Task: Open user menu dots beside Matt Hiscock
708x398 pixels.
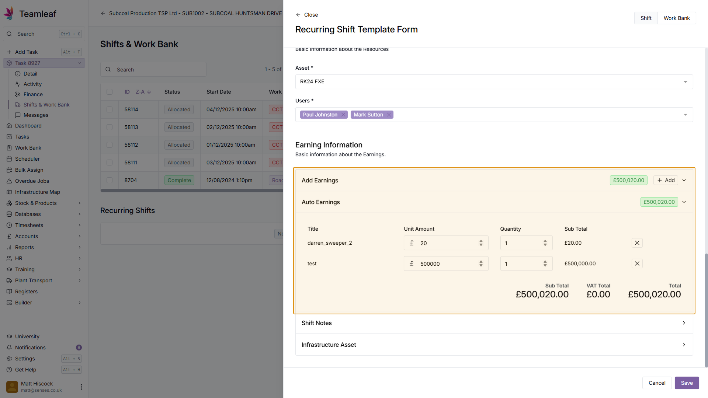Action: (x=81, y=387)
